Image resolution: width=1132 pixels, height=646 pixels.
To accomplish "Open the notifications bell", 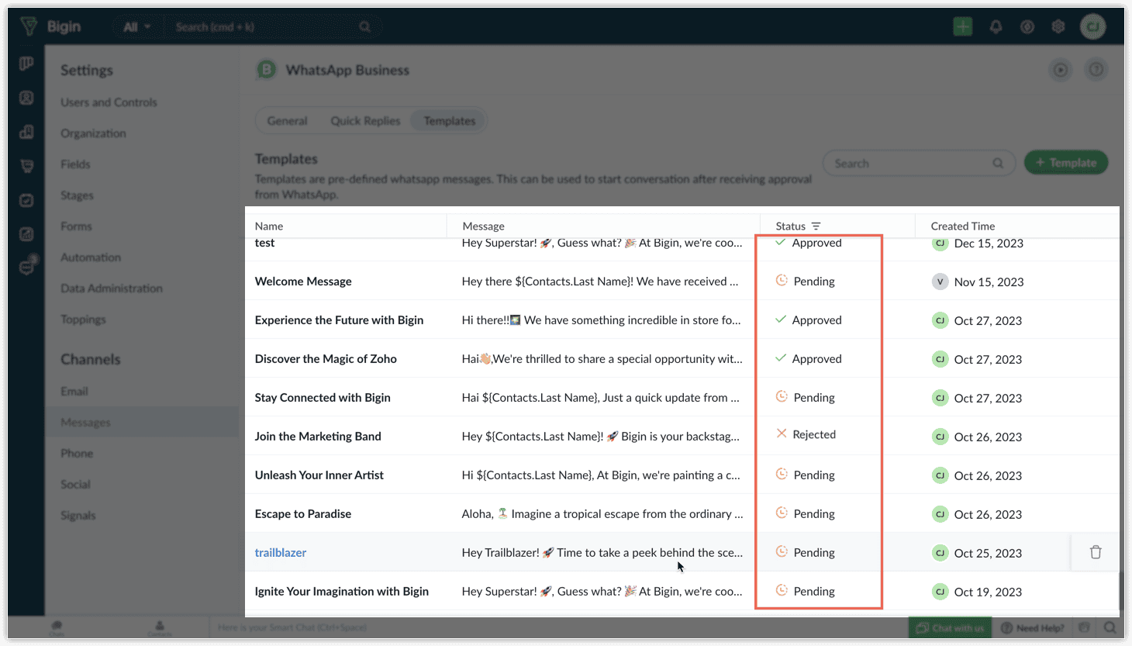I will click(996, 26).
